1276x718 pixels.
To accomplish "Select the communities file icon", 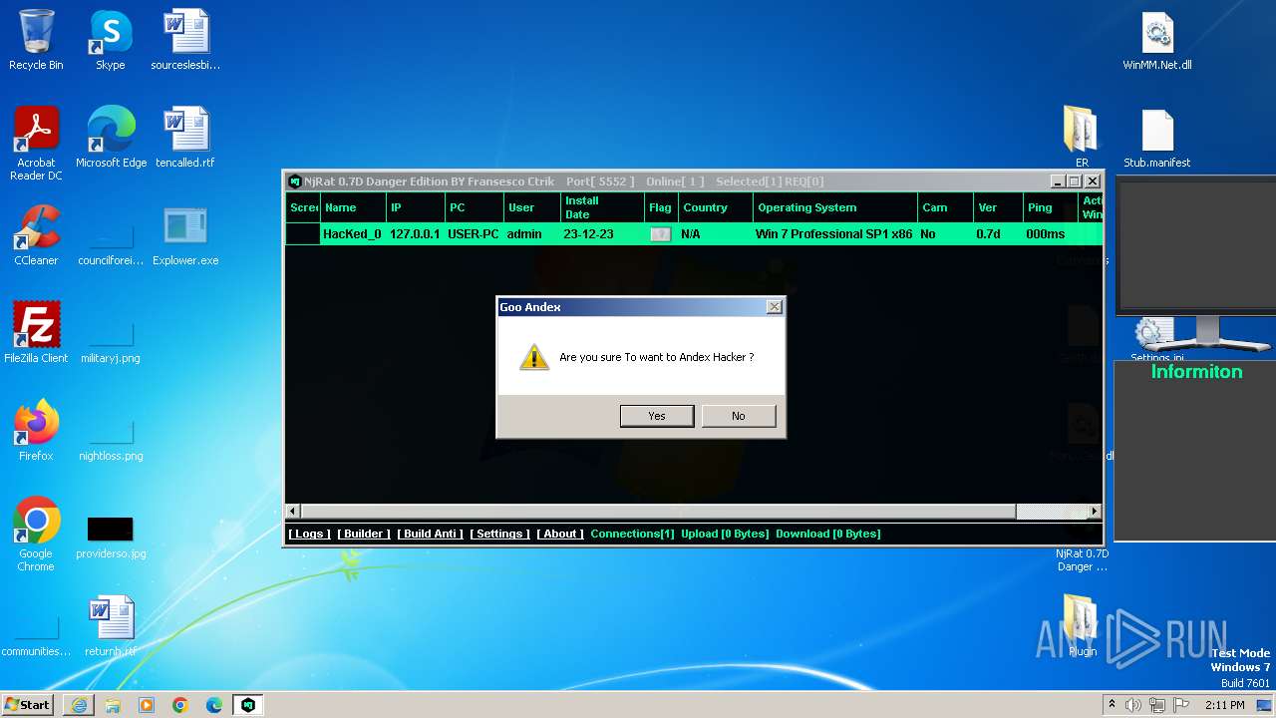I will click(x=36, y=638).
